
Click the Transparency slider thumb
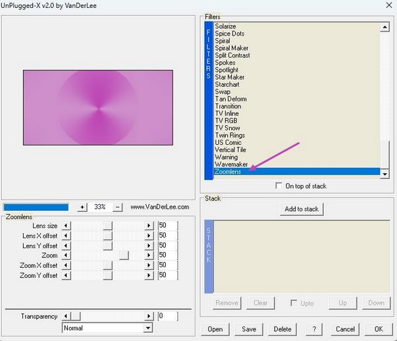tap(76, 316)
